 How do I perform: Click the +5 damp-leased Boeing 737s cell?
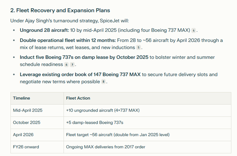(147, 123)
